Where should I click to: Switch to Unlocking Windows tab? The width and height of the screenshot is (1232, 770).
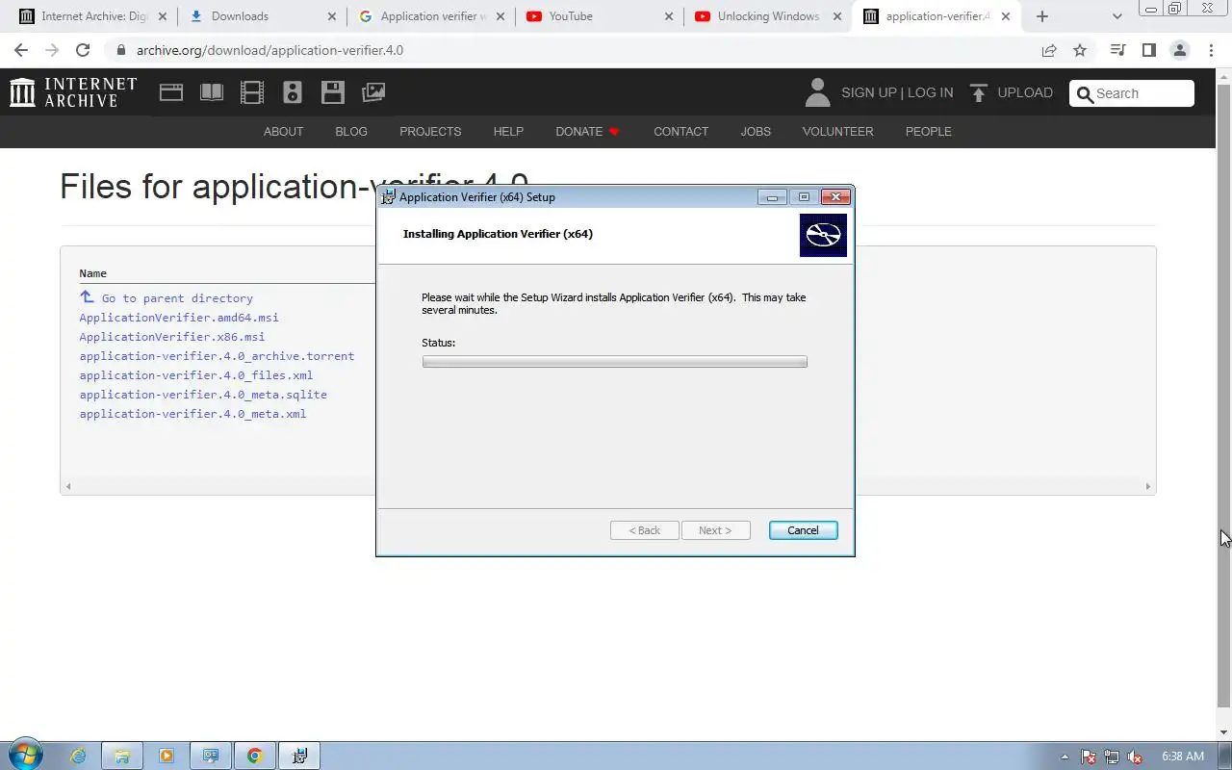768,16
